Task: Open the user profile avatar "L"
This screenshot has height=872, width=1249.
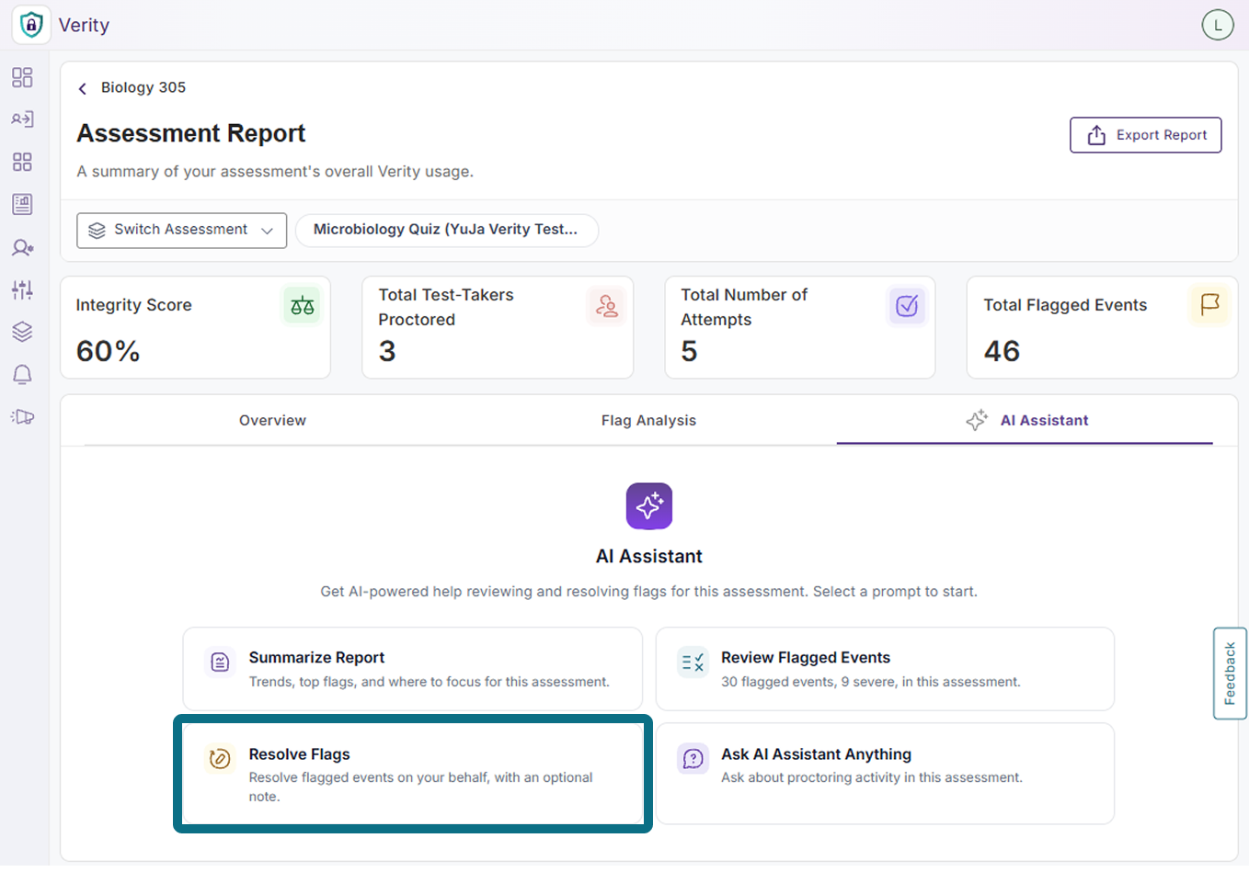Action: coord(1218,25)
